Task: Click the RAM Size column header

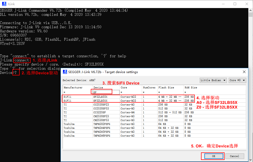Action: click(191, 88)
